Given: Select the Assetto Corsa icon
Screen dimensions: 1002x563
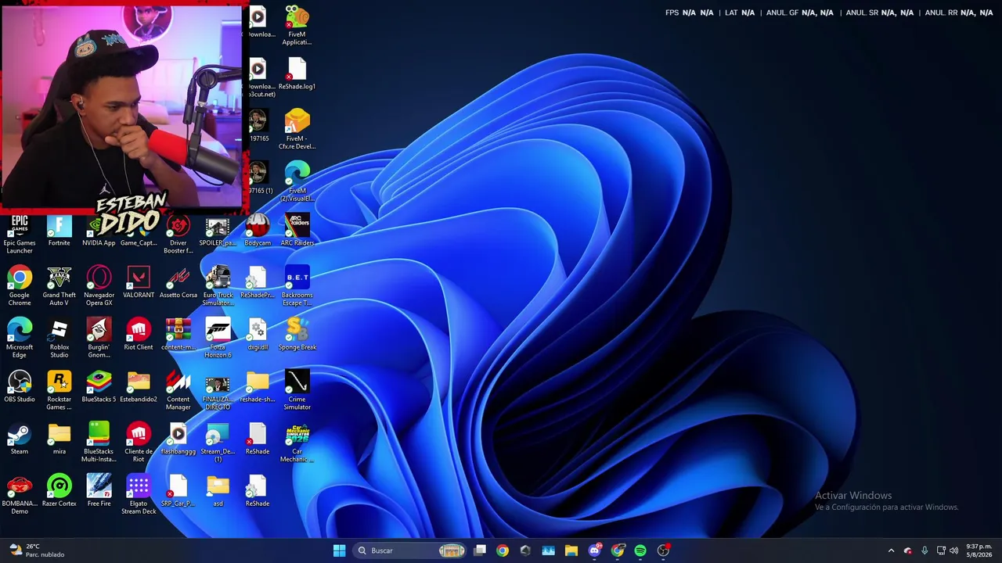Looking at the screenshot, I should coord(178,282).
